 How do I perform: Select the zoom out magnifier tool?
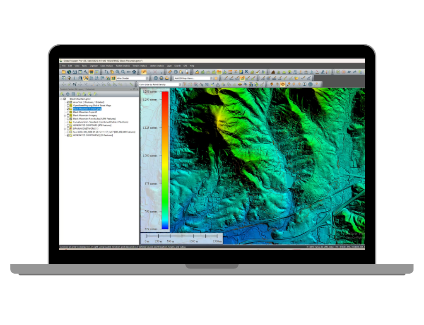click(x=123, y=72)
